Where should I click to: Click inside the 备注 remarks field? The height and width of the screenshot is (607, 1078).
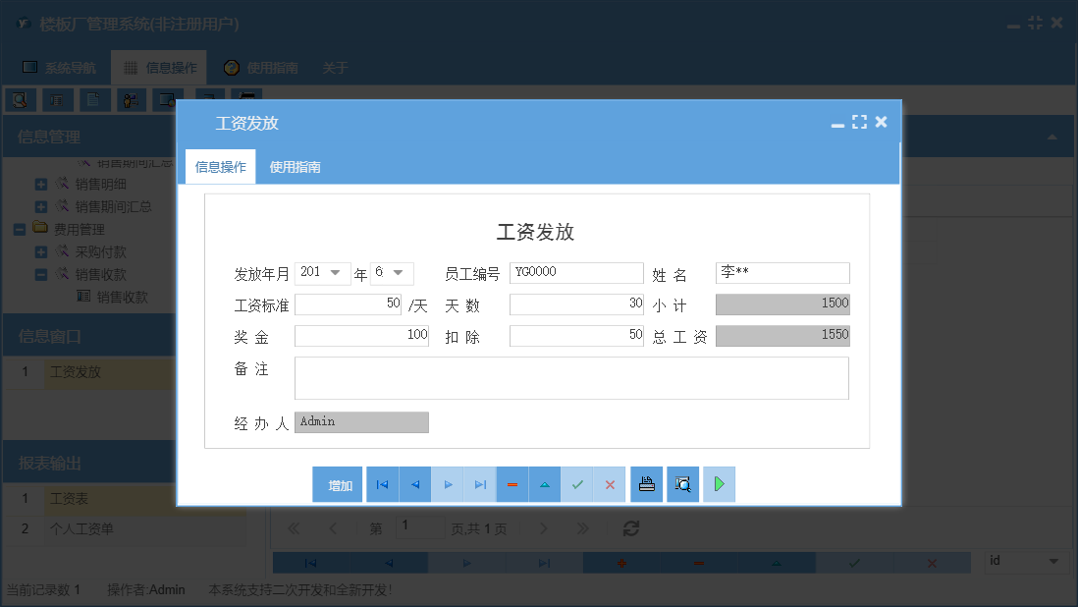click(x=569, y=378)
